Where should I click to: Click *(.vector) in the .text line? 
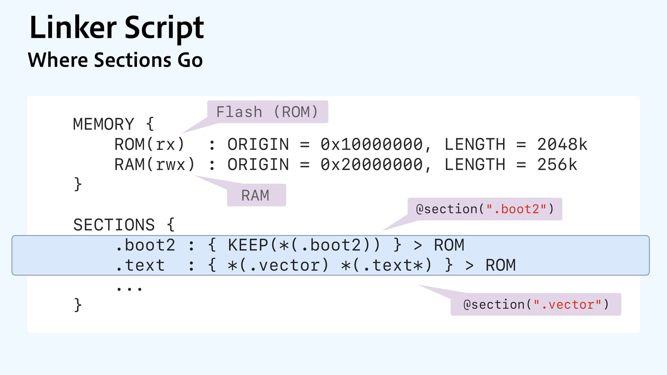click(278, 266)
